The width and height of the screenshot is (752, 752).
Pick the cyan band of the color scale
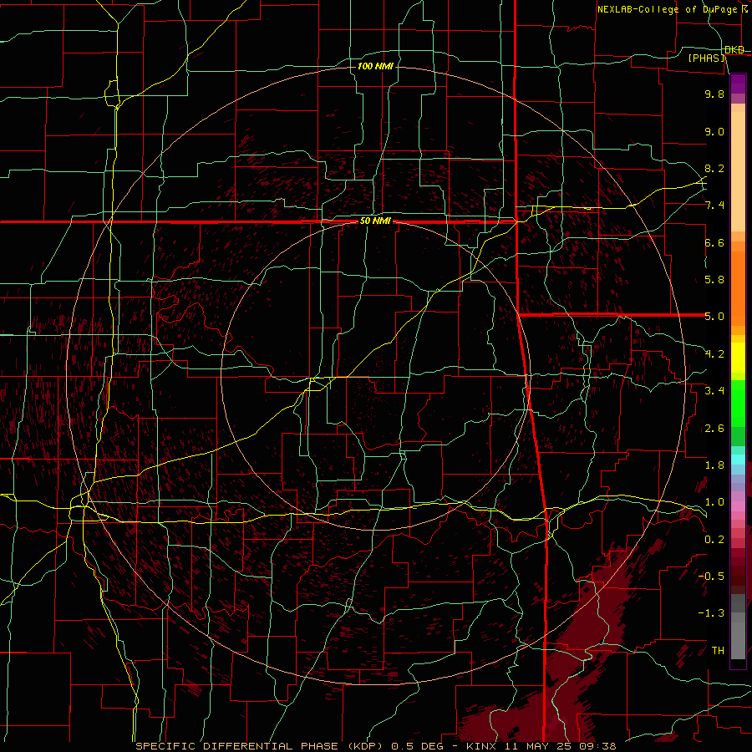738,460
